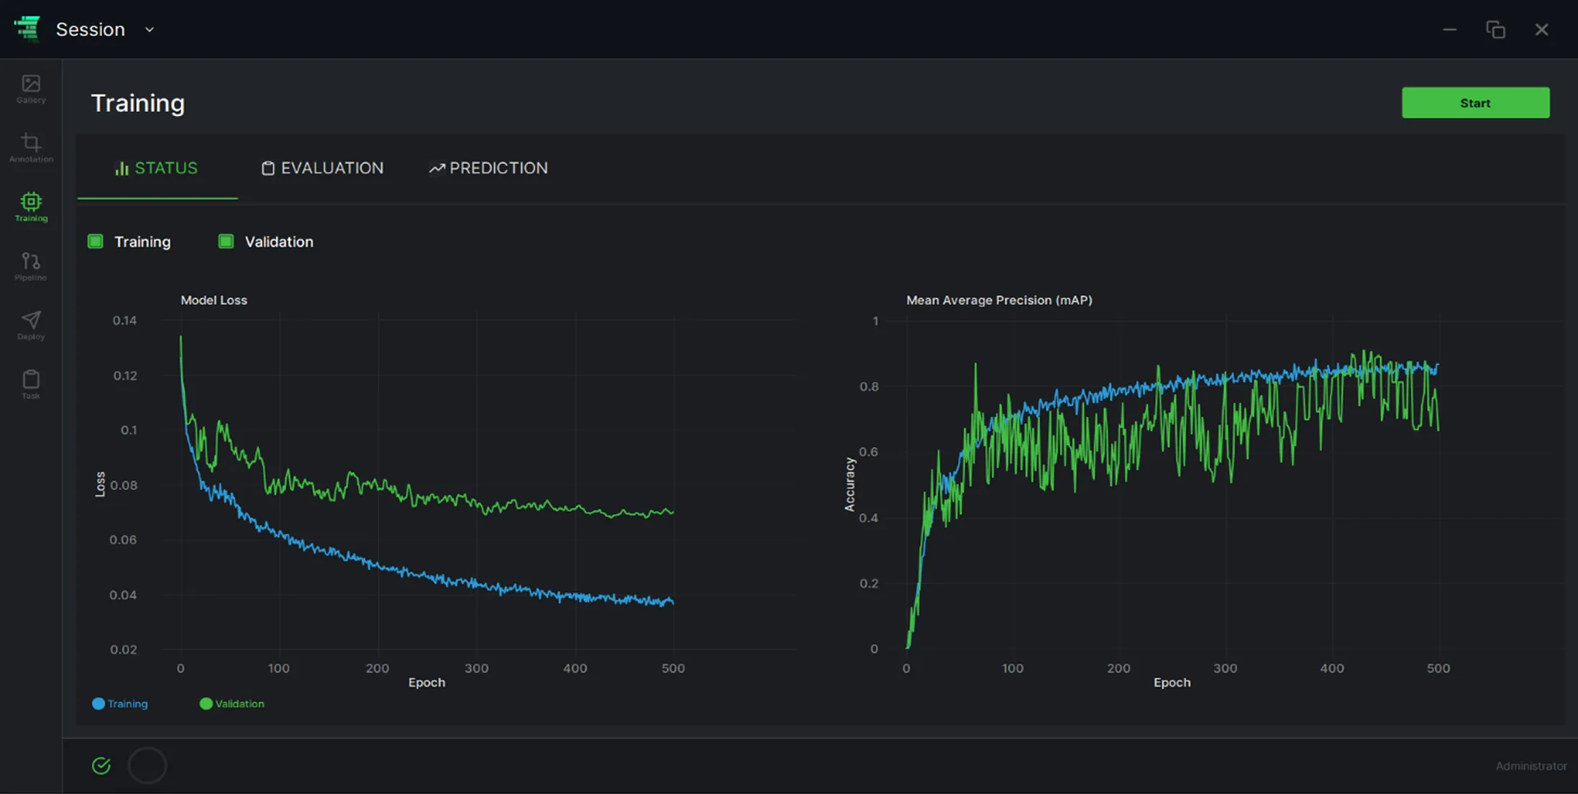Screen dimensions: 1578x794
Task: Open the Session menu title
Action: pos(91,29)
